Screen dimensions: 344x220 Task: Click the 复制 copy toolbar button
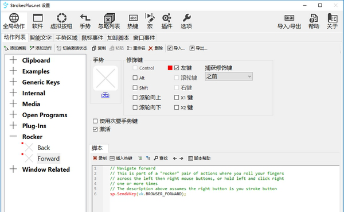(99, 48)
